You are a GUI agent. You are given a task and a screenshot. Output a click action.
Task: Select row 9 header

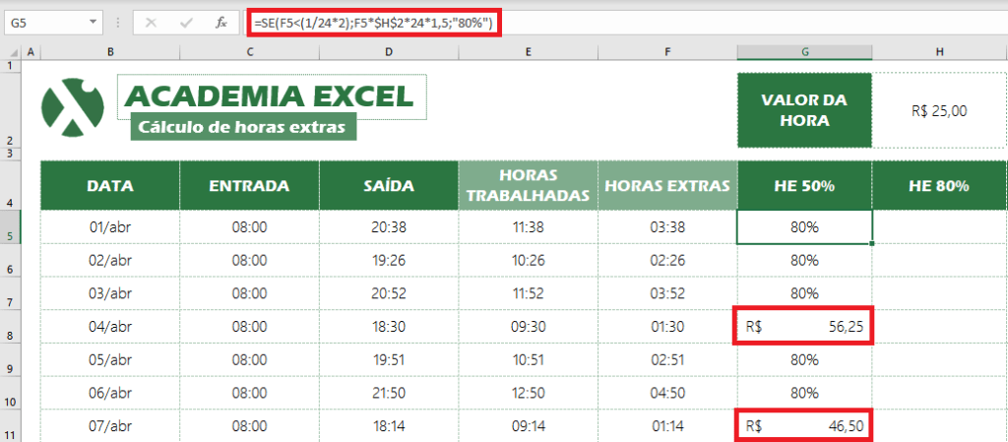click(11, 359)
